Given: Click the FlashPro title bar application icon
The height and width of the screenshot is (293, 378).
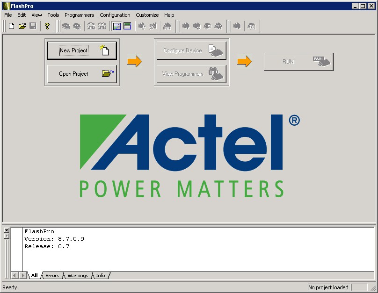Looking at the screenshot, I should [x=6, y=6].
